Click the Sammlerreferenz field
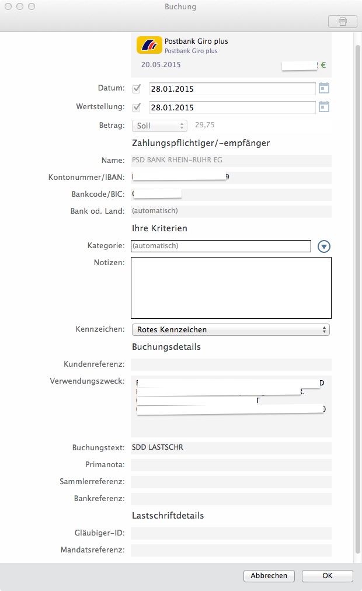 (x=231, y=482)
